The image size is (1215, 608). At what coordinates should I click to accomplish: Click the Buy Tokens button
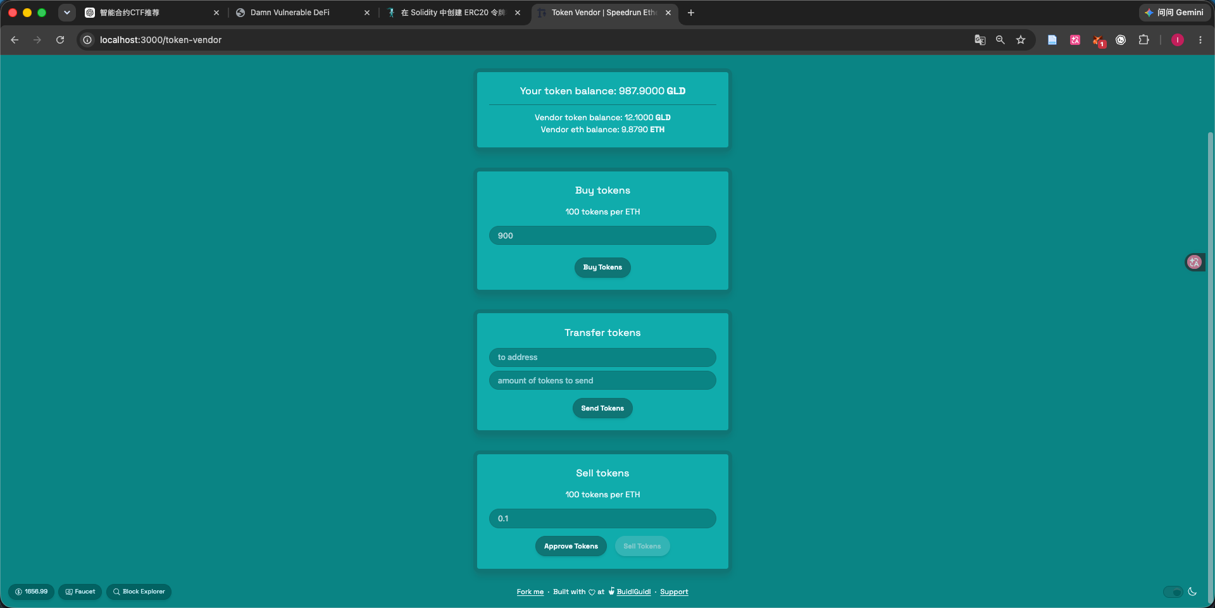(602, 268)
